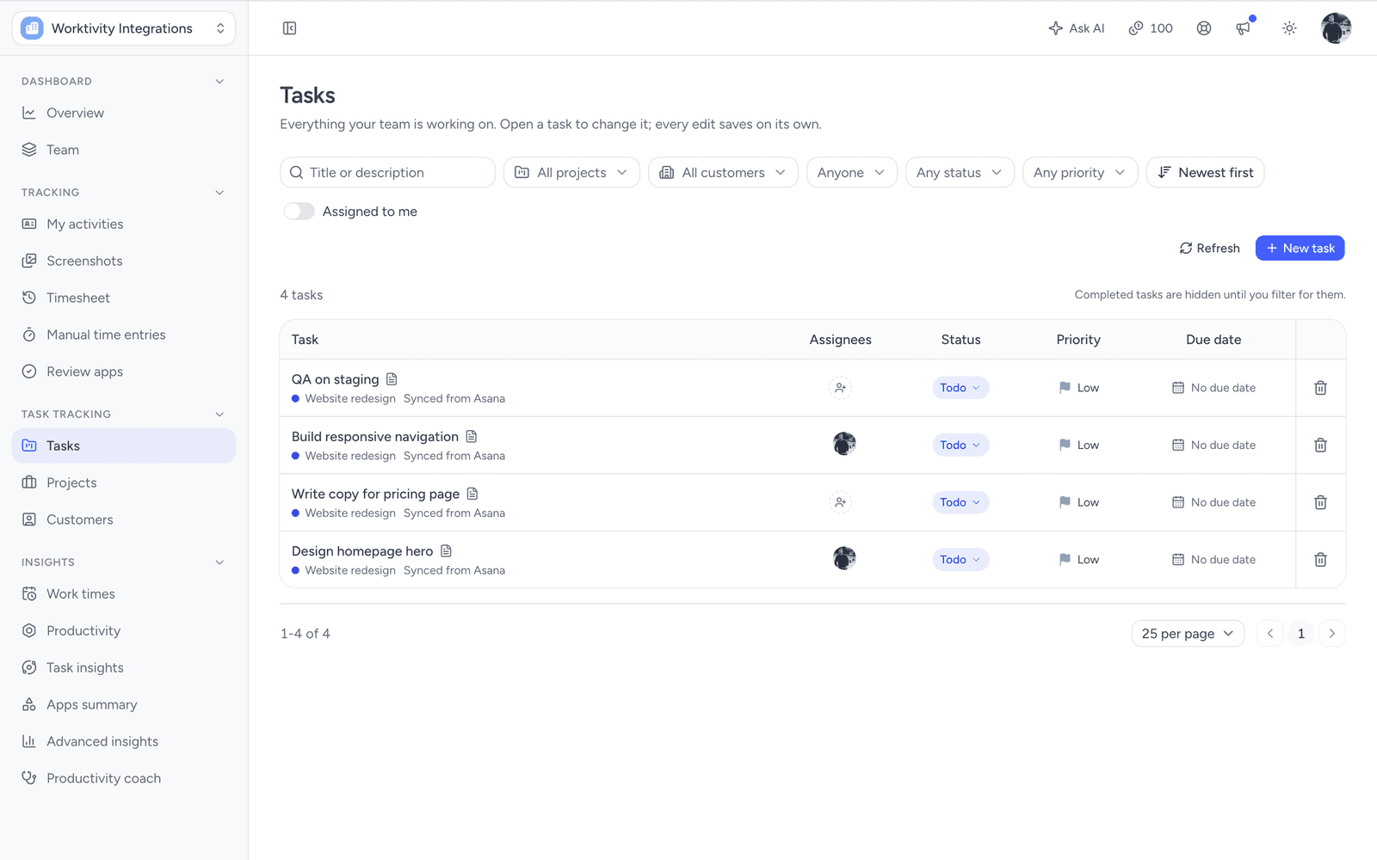Image resolution: width=1377 pixels, height=860 pixels.
Task: Open Timesheet in sidebar
Action: tap(124, 298)
